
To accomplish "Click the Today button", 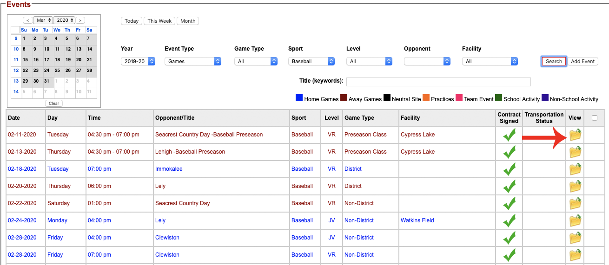I will [132, 21].
